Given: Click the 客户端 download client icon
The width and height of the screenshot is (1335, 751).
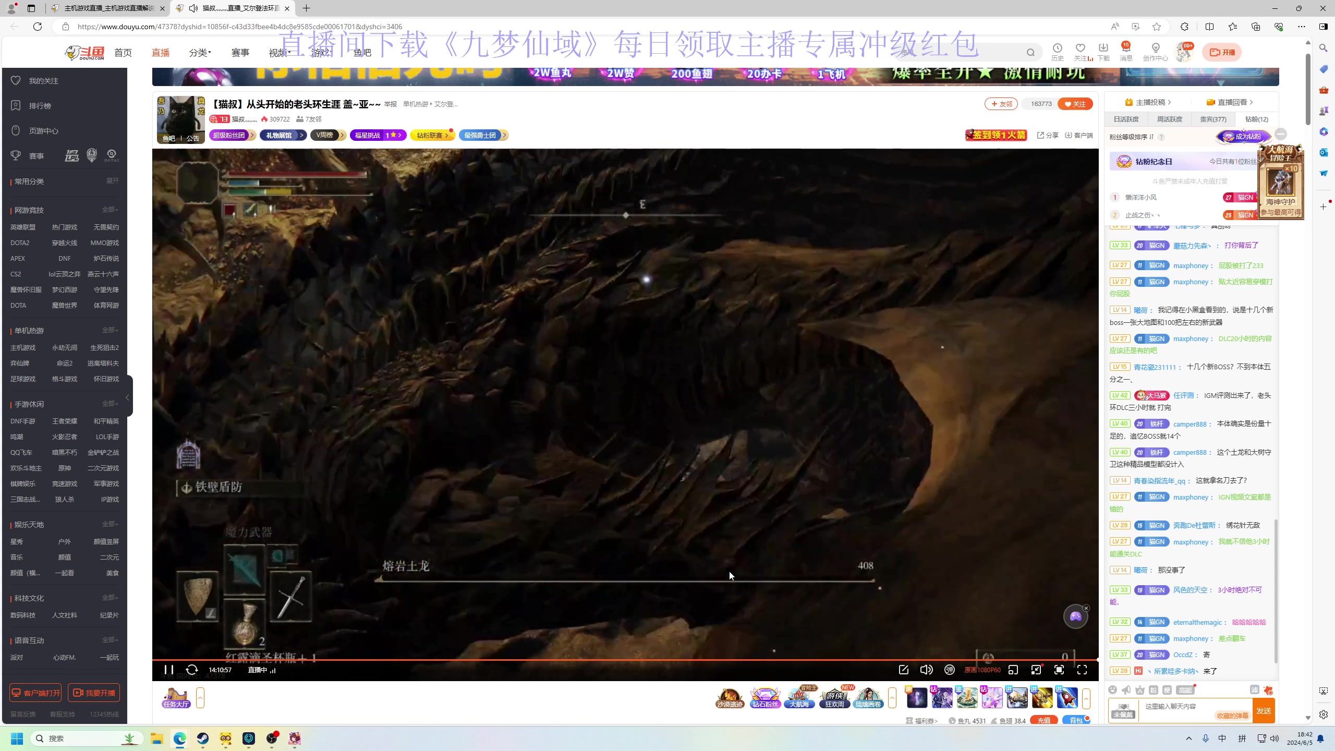Looking at the screenshot, I should [1079, 136].
